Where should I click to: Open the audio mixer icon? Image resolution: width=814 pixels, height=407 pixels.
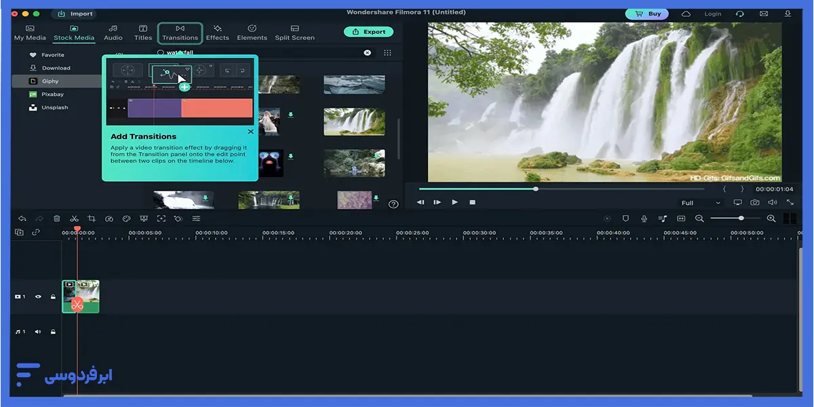pos(663,218)
